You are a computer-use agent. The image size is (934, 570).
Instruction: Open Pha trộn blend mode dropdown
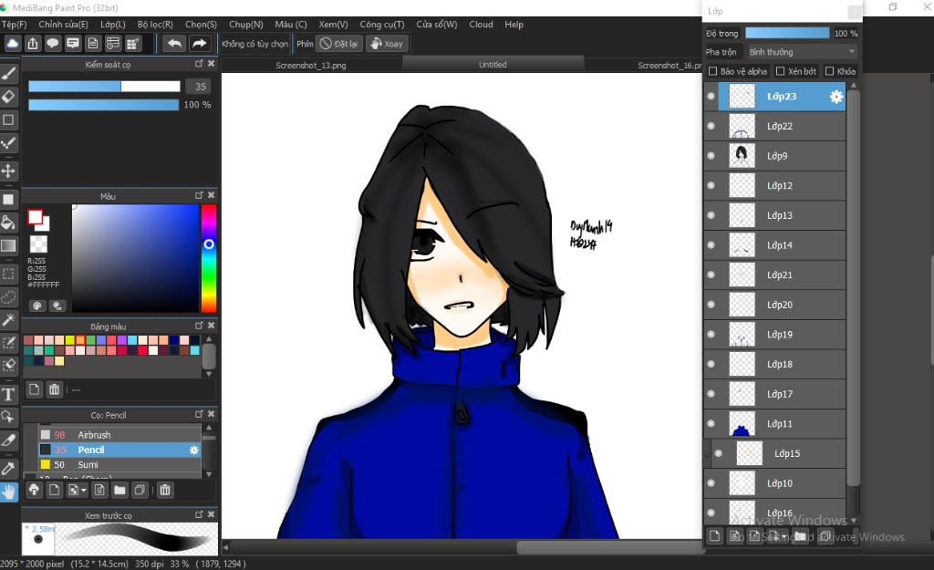(802, 52)
